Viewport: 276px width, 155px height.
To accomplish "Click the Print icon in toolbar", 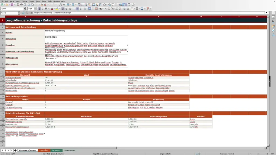I will coord(22,5).
